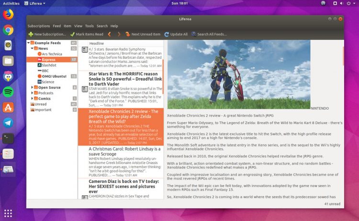The height and width of the screenshot is (221, 359).
Task: Select the Ars Technica feed
Action: pos(52,54)
